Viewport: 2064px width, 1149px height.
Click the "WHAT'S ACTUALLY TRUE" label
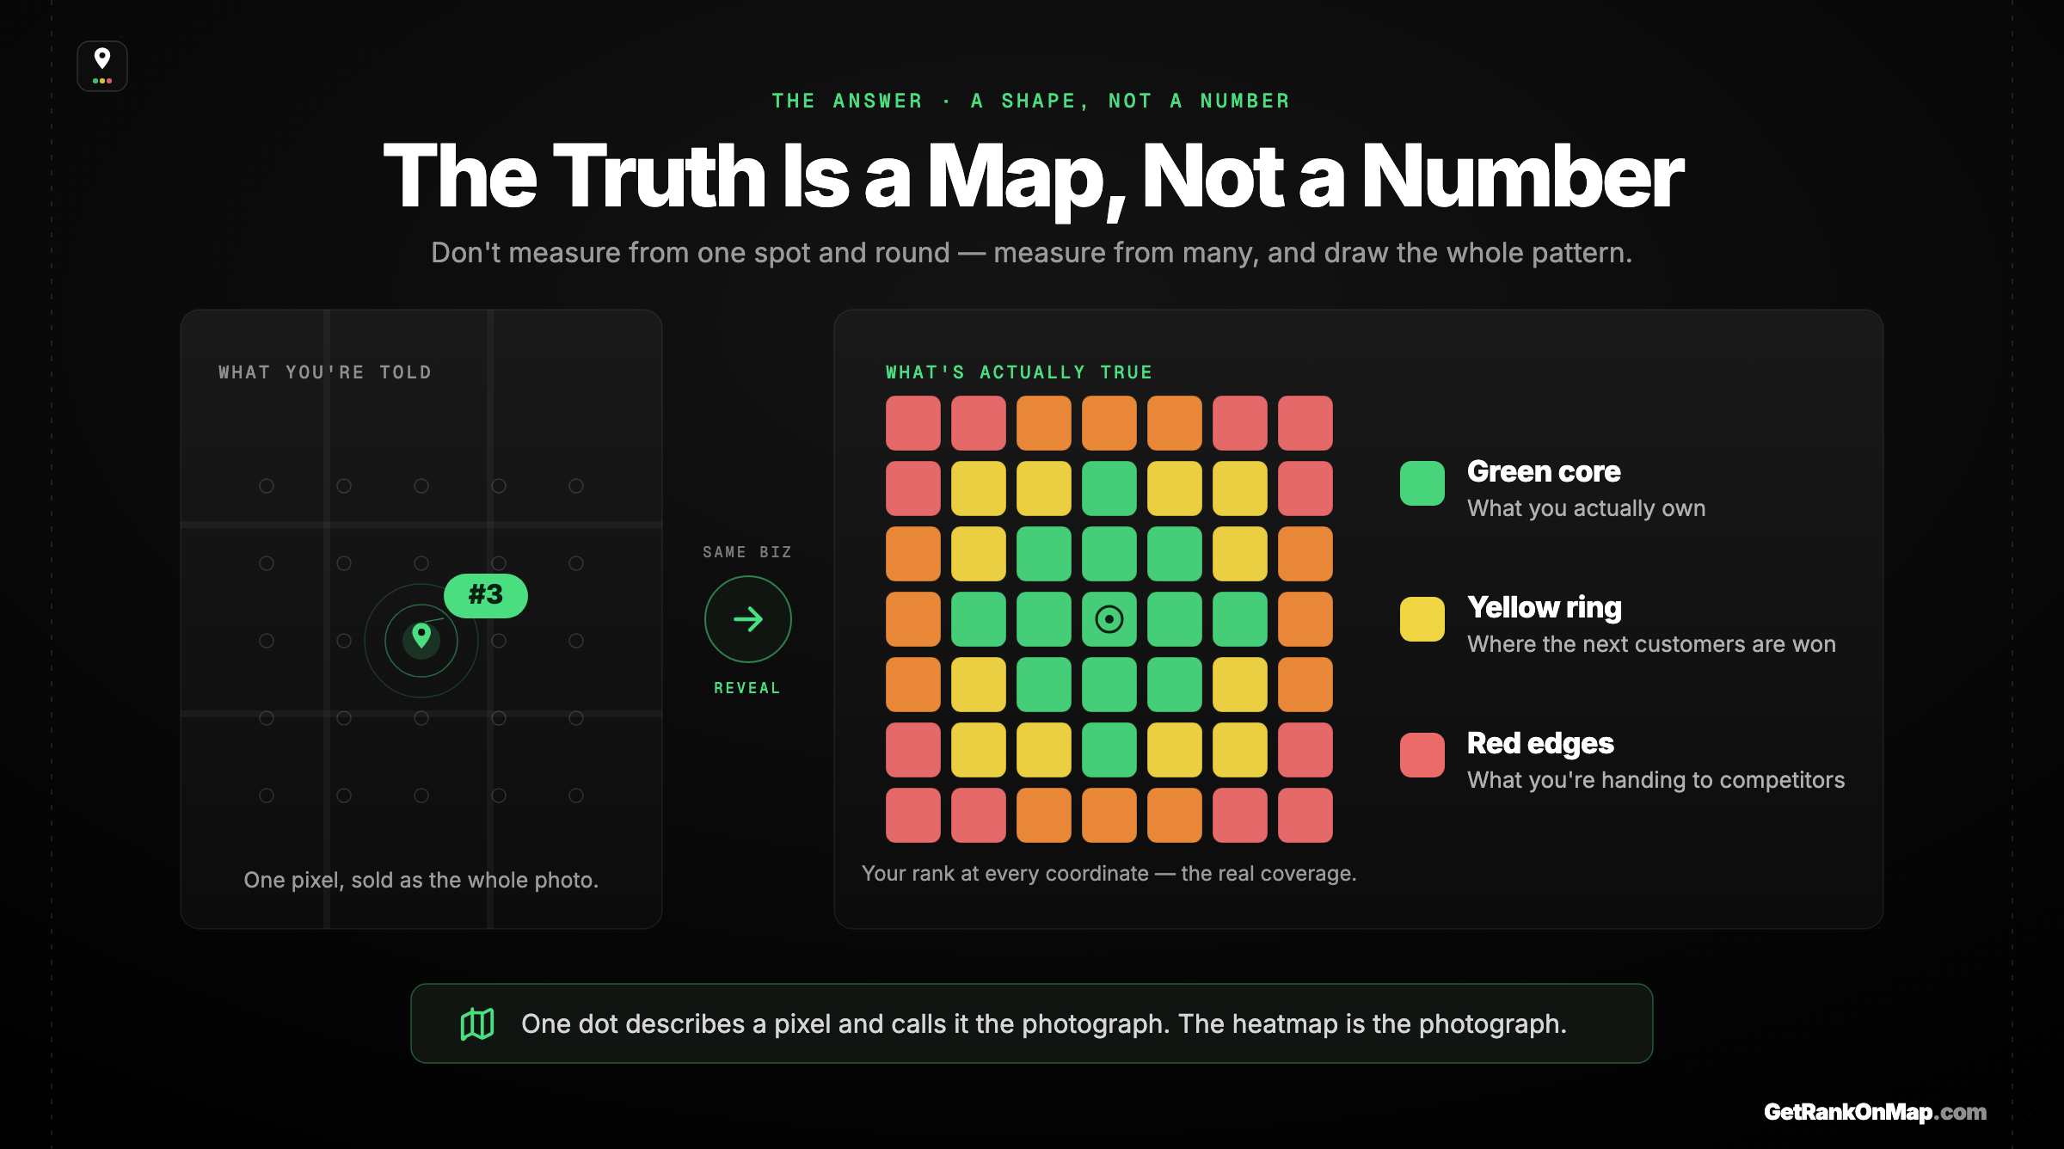pyautogui.click(x=1019, y=372)
